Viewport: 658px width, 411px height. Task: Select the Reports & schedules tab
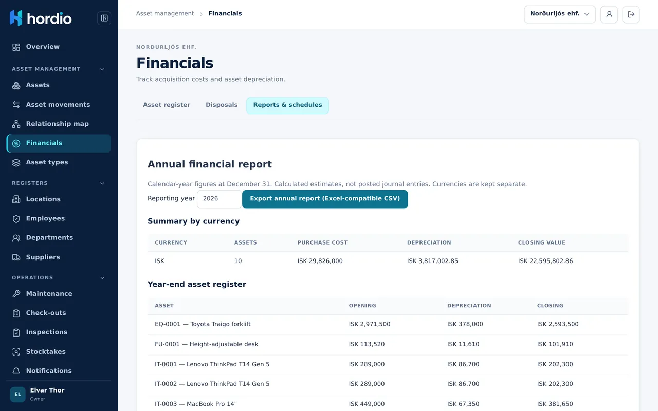click(287, 105)
